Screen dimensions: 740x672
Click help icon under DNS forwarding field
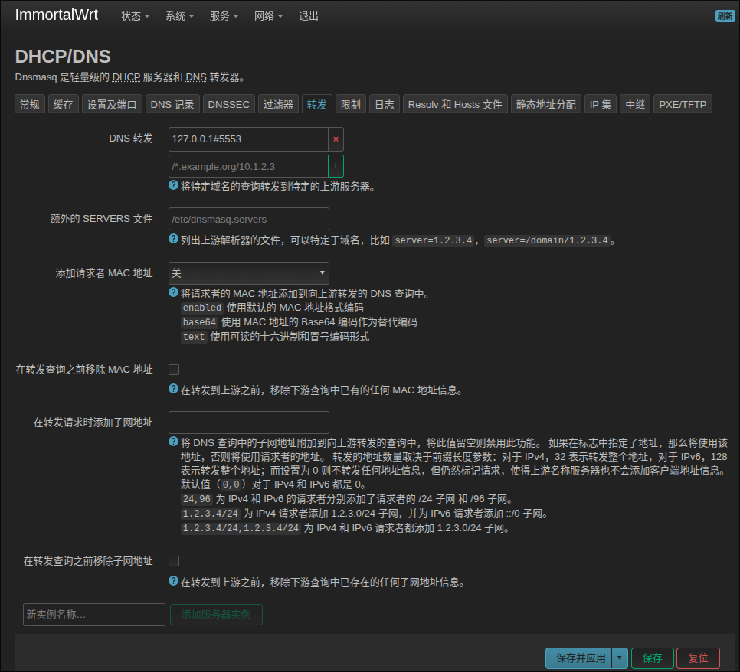click(174, 185)
